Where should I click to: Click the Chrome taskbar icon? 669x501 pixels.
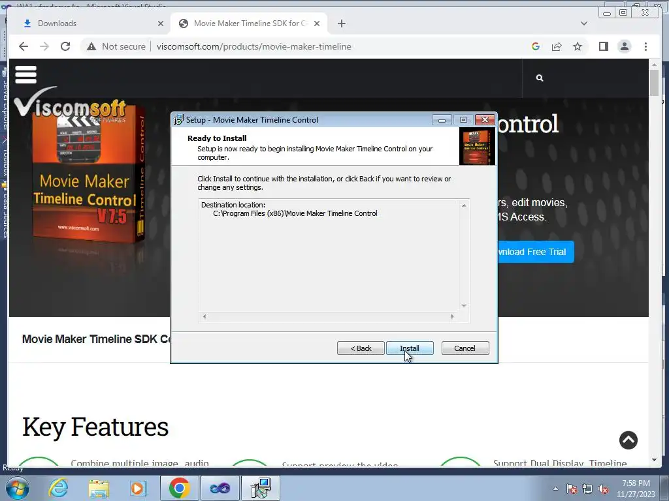coord(179,488)
